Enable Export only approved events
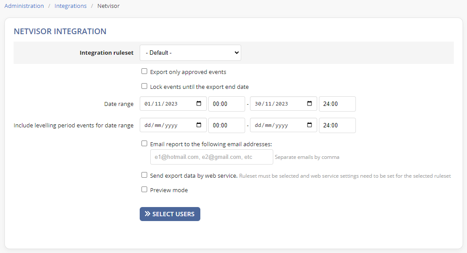This screenshot has width=467, height=253. (144, 71)
